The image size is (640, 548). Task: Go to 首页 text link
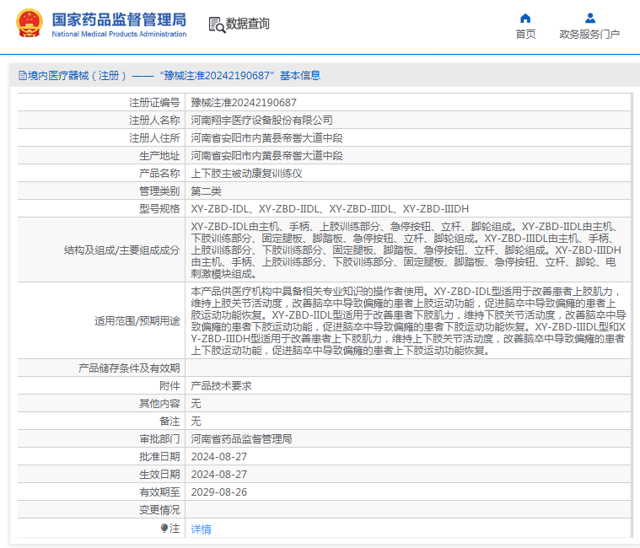pyautogui.click(x=525, y=35)
